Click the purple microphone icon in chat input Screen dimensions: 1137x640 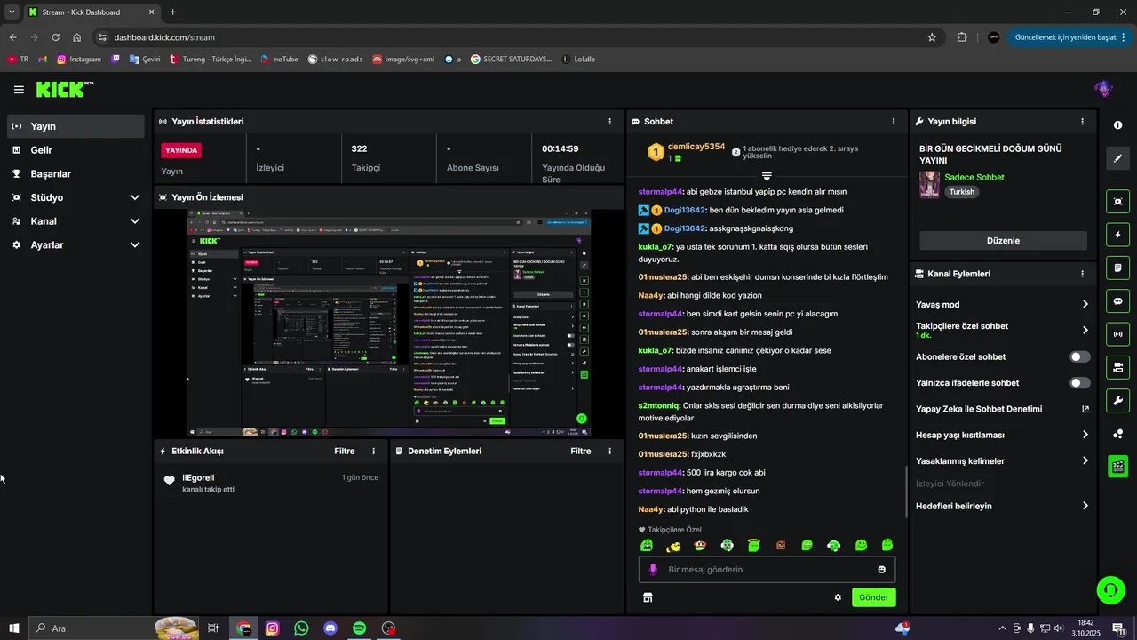click(x=653, y=570)
